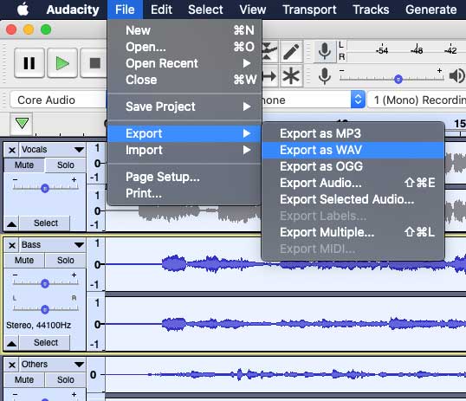Viewport: 466px width, 401px height.
Task: Expand the Open Recent submenu
Action: (184, 63)
